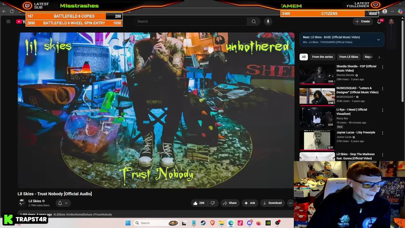Open subscription notification dropdown next to bell
This screenshot has width=405, height=228.
pos(66,203)
